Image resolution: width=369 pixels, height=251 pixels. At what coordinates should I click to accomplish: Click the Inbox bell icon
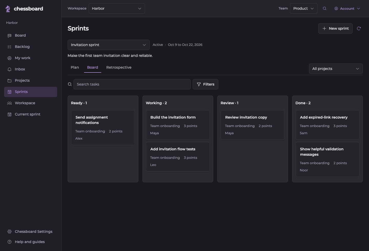click(9, 69)
